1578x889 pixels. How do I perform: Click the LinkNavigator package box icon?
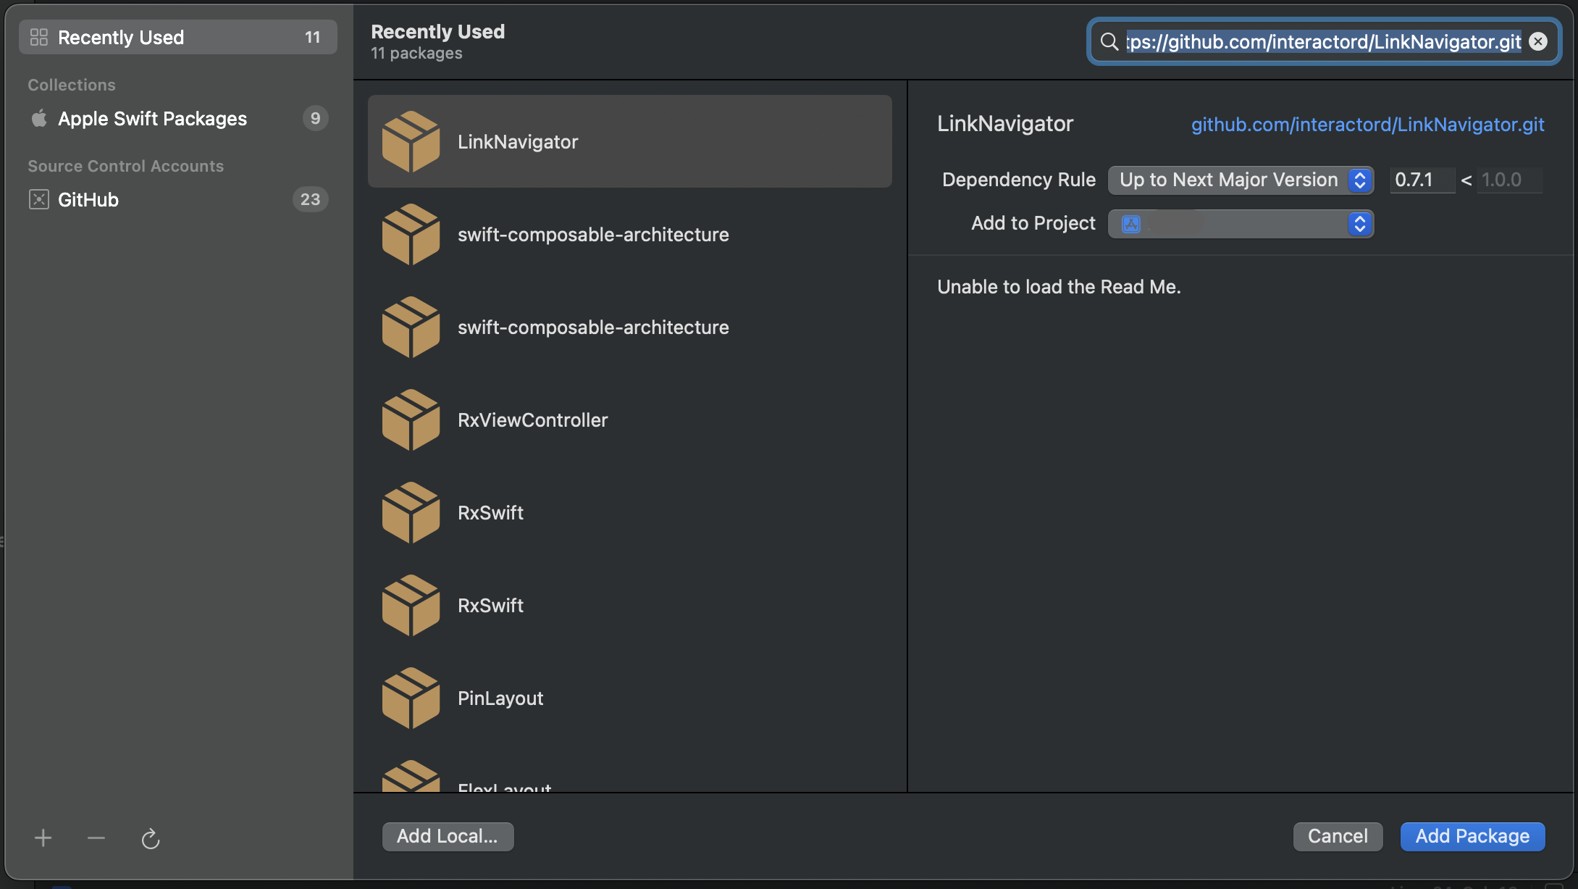click(411, 142)
